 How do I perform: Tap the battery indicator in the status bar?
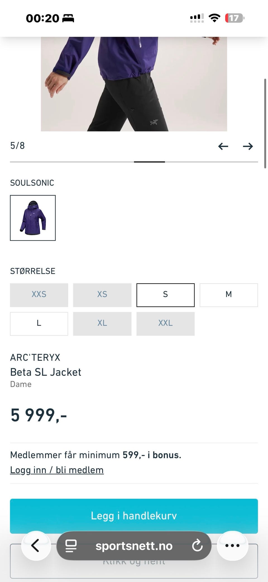click(x=234, y=18)
